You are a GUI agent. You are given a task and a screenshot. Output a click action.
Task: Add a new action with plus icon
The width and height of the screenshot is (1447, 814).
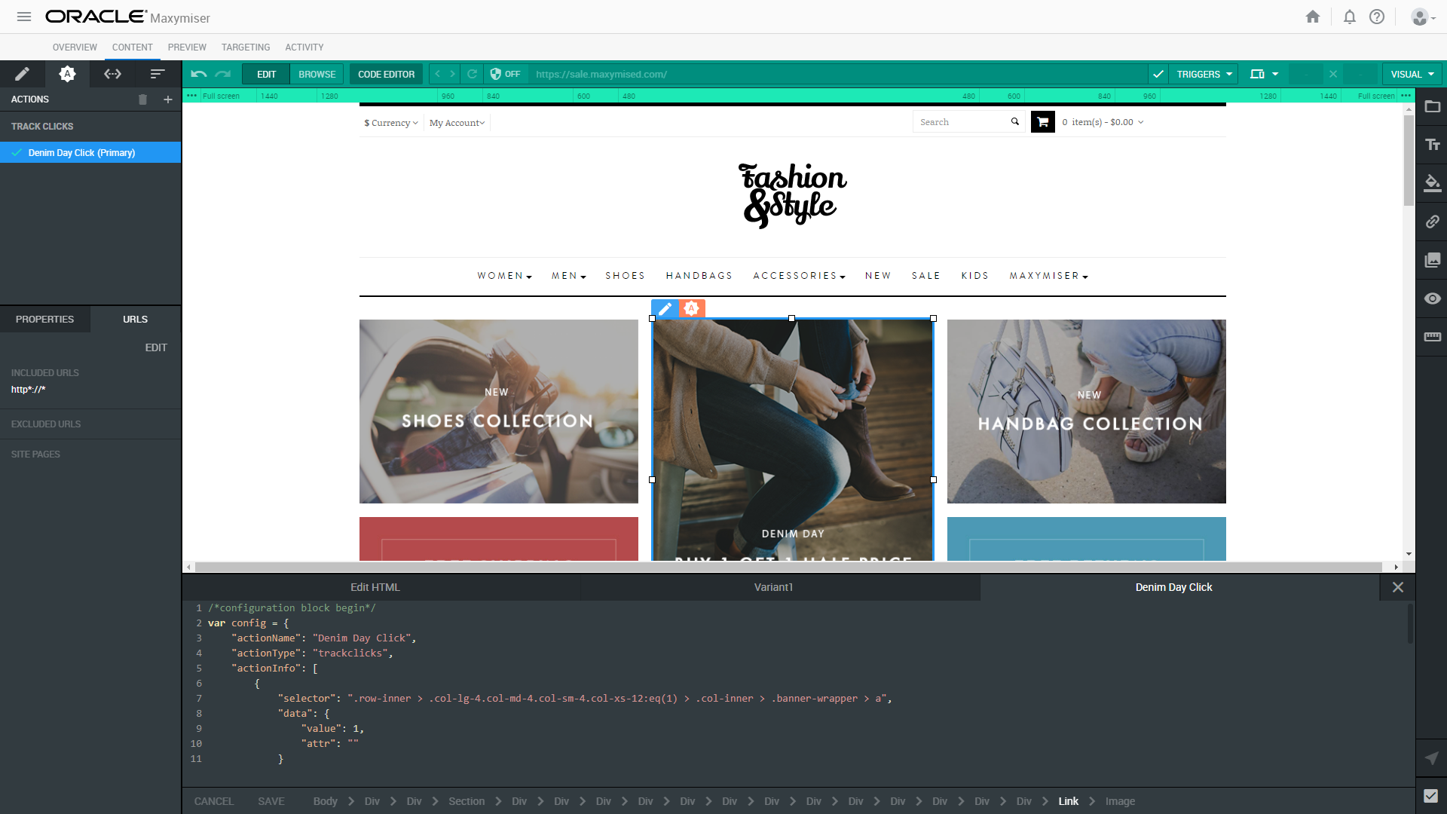pos(168,99)
